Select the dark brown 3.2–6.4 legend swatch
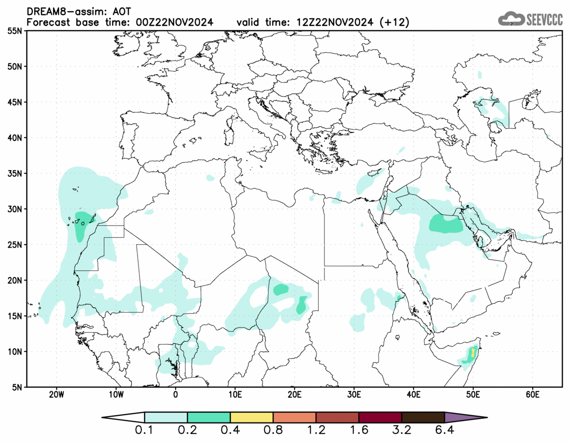 (423, 418)
